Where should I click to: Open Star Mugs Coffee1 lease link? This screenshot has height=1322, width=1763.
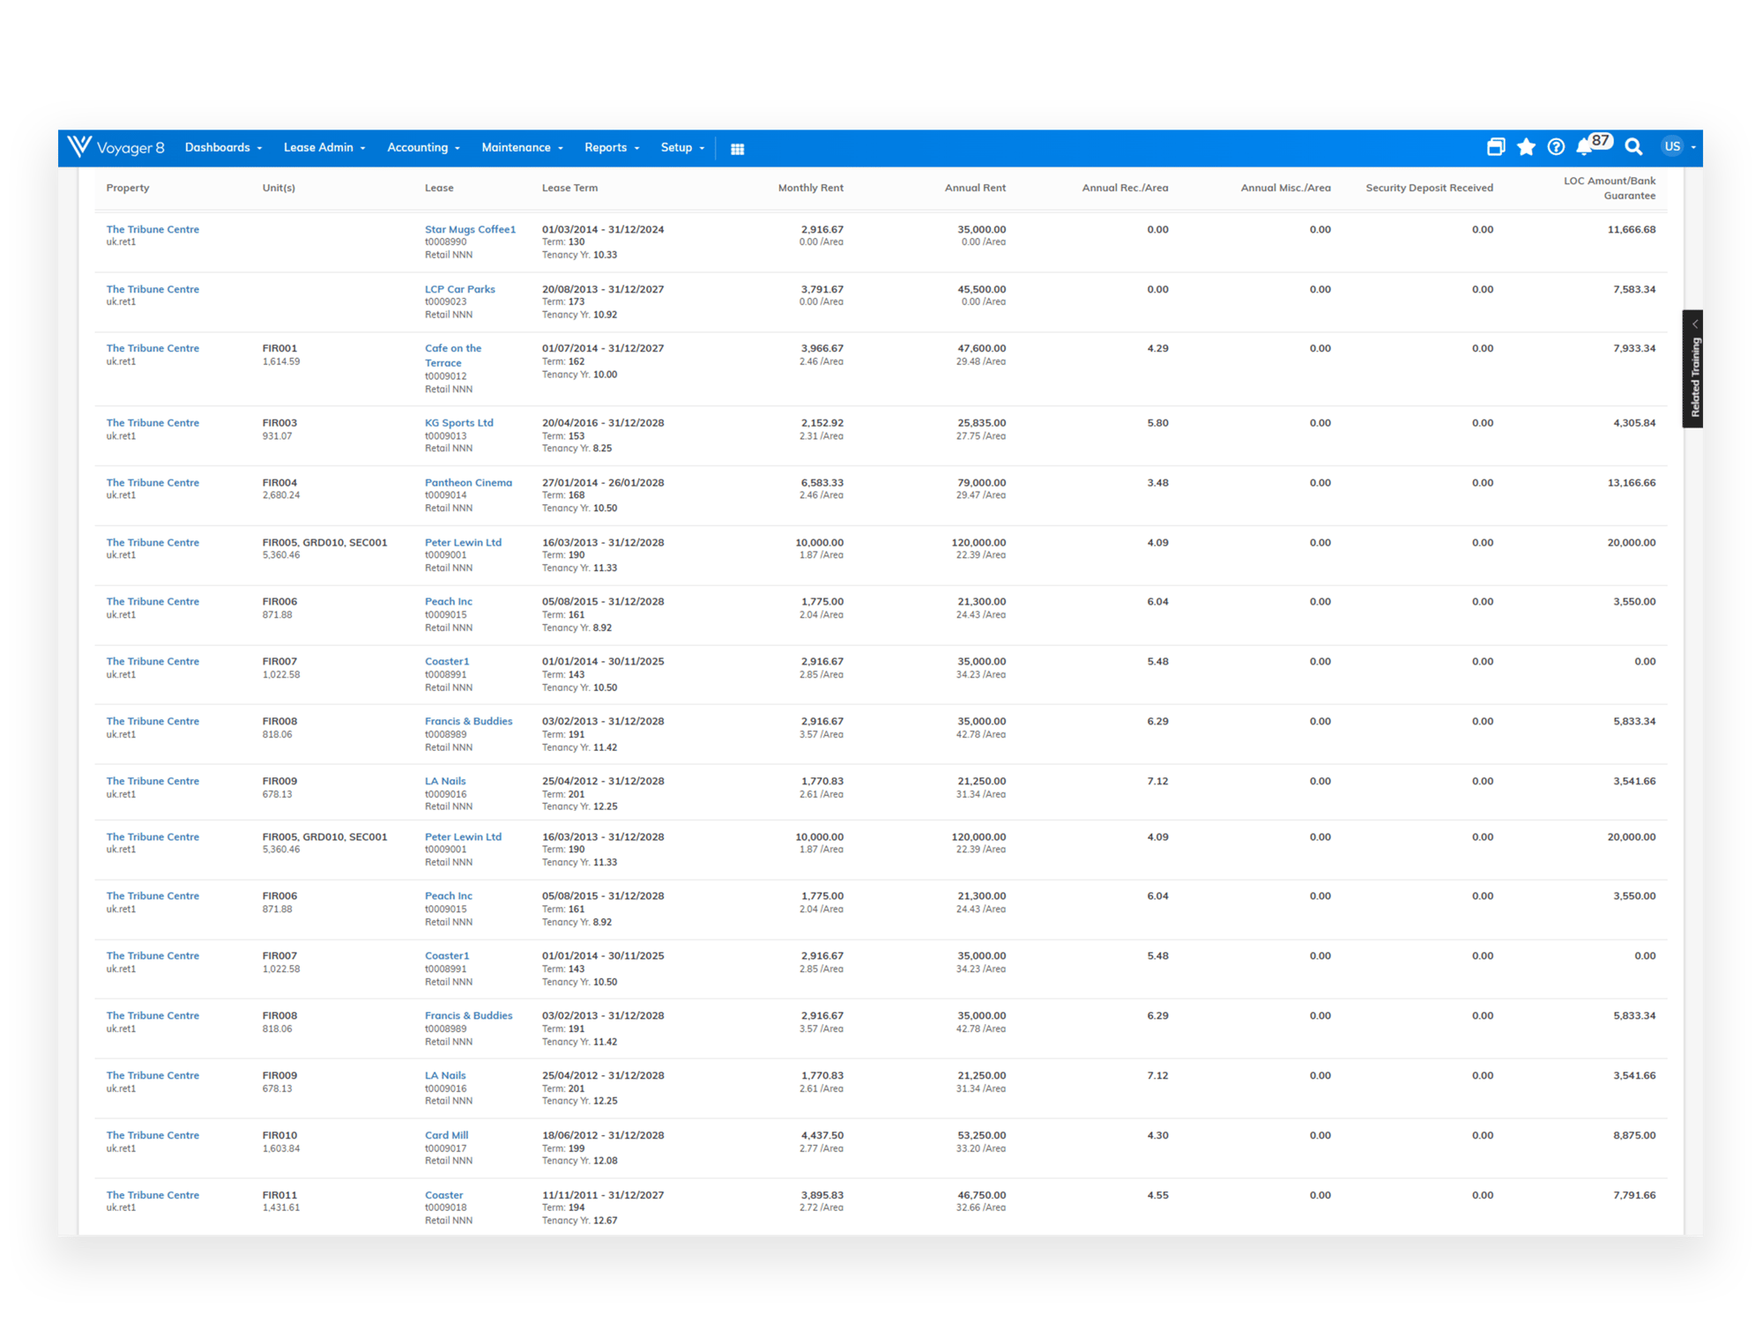pyautogui.click(x=470, y=229)
